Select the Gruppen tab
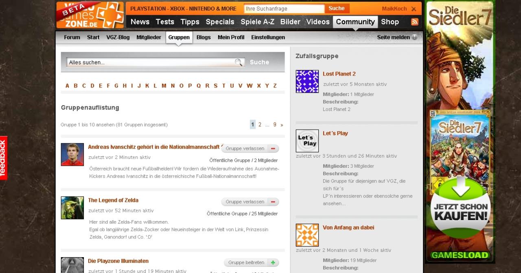521x273 pixels. (179, 37)
